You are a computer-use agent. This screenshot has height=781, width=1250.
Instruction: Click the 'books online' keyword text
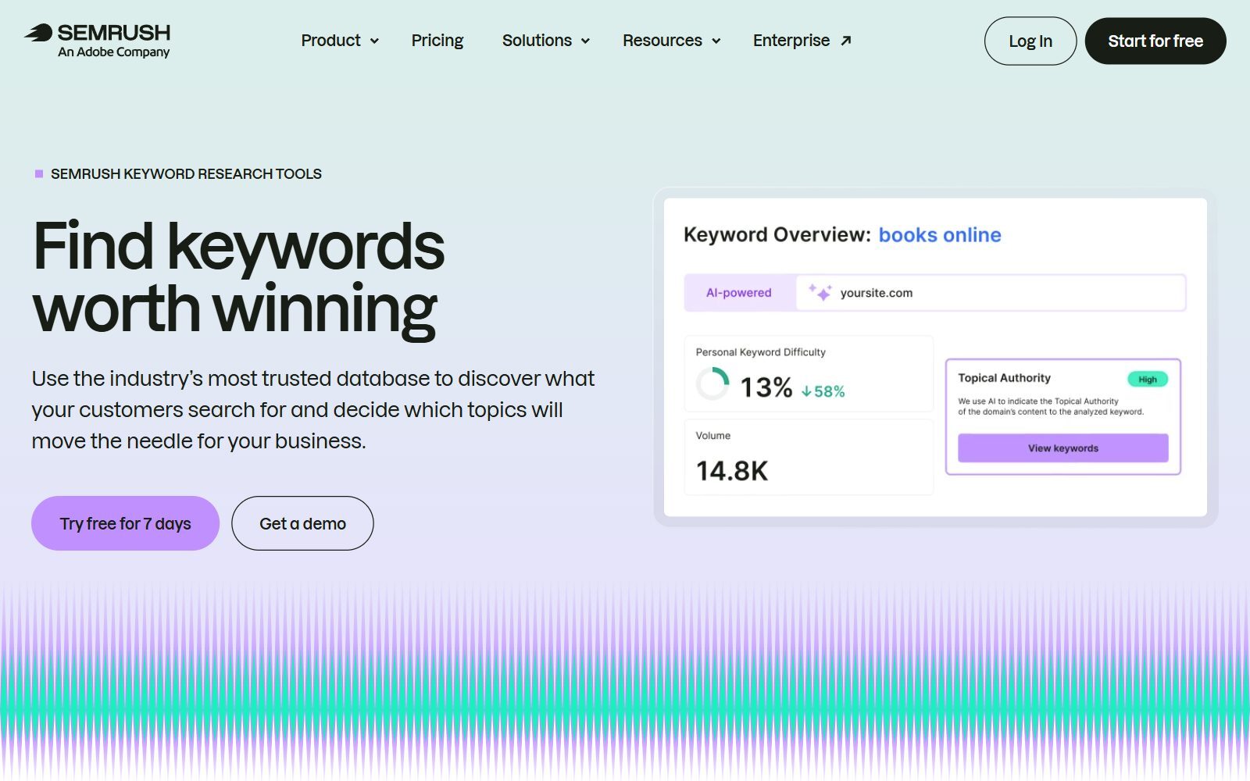click(x=940, y=235)
